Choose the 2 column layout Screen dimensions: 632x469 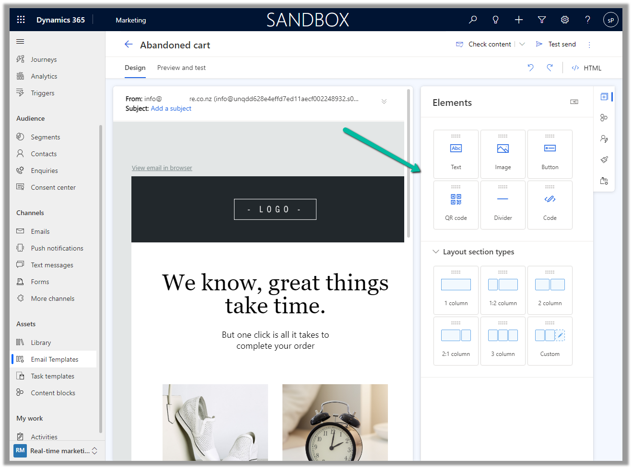[x=550, y=290]
